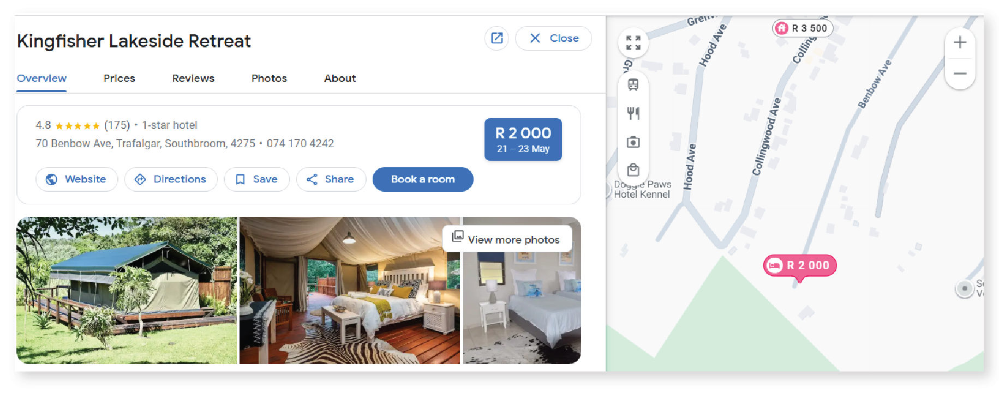Viewport: 999px width, 401px height.
Task: Save Kingfisher Lakeside Retreat
Action: point(256,179)
